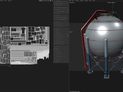Open the Remap... command

pos(61,62)
